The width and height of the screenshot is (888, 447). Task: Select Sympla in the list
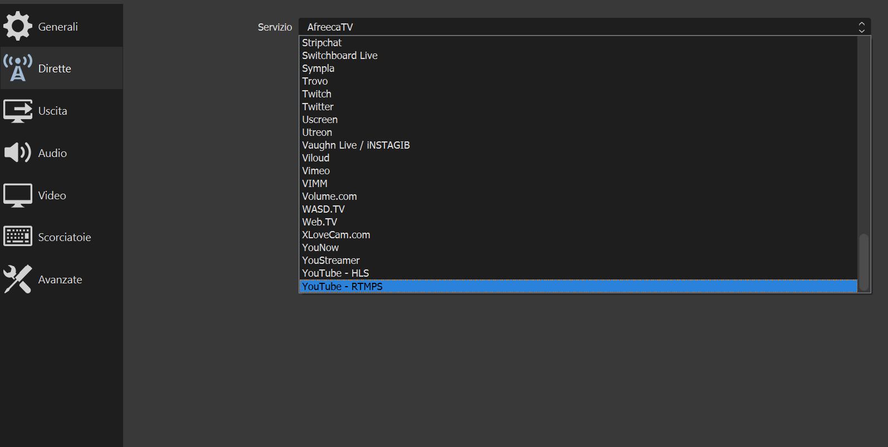coord(578,68)
